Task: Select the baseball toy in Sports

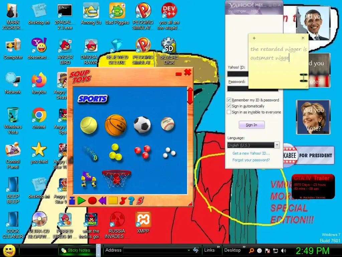Action: (168, 124)
